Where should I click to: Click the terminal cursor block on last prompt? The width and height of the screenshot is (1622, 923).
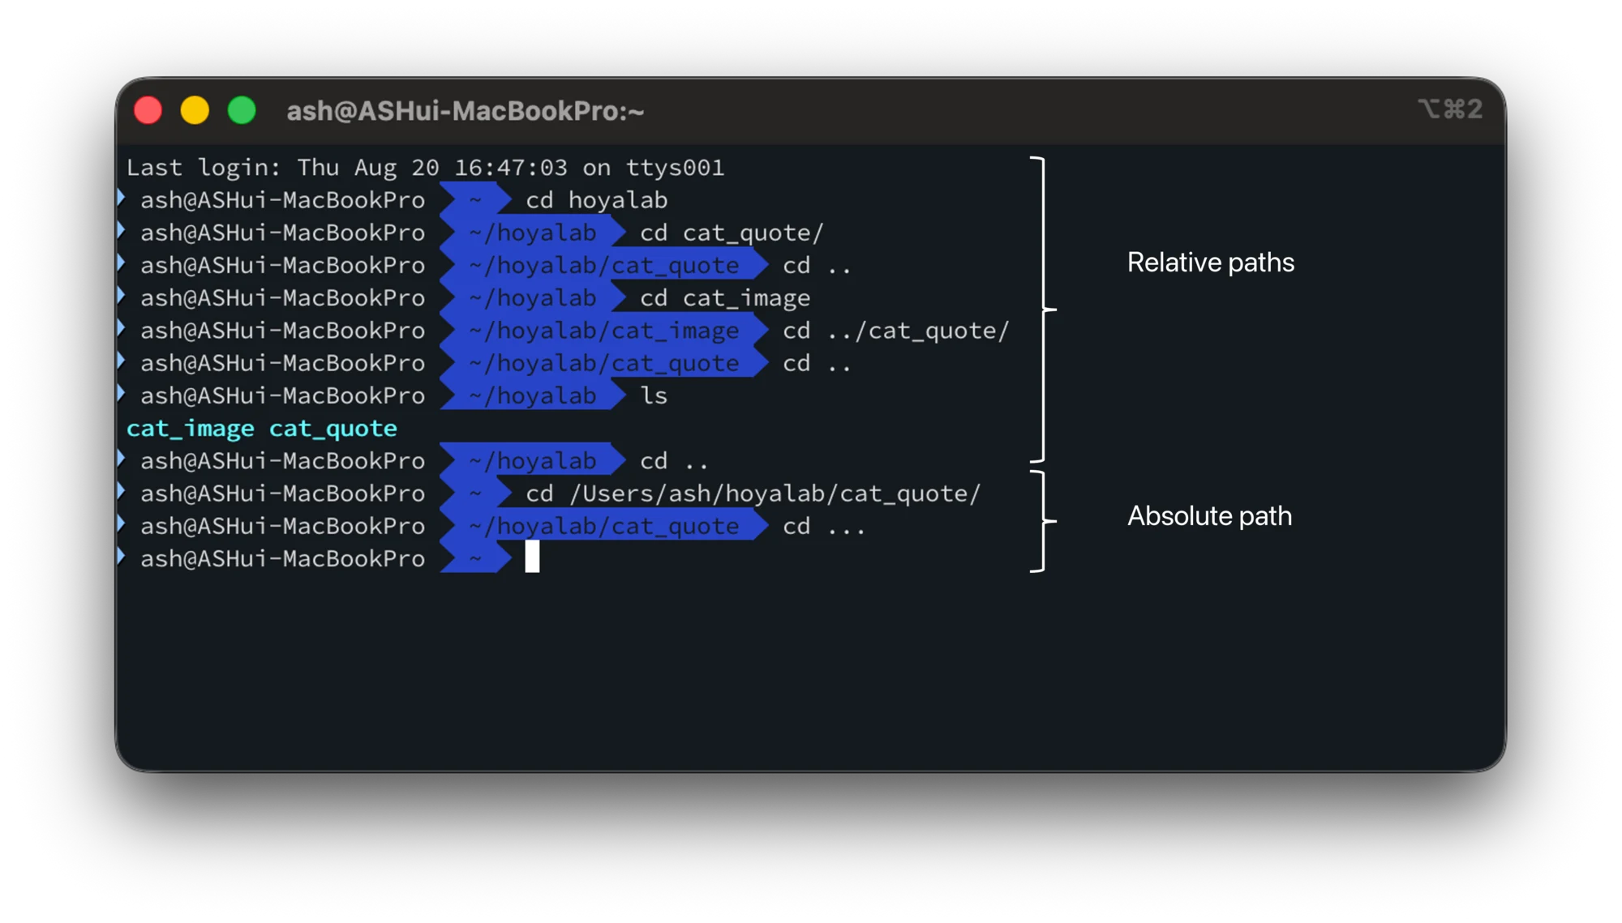point(532,557)
